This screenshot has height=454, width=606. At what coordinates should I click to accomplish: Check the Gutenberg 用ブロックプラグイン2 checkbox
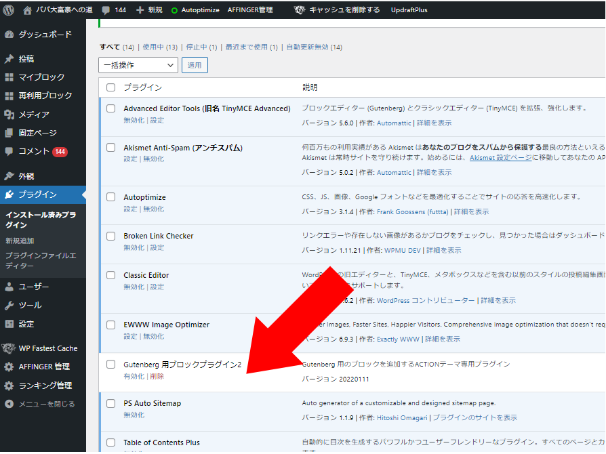pos(111,365)
